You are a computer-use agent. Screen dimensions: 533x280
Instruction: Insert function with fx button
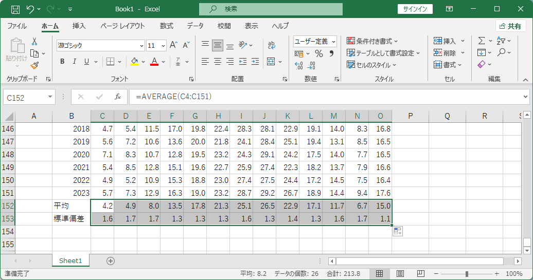(118, 97)
